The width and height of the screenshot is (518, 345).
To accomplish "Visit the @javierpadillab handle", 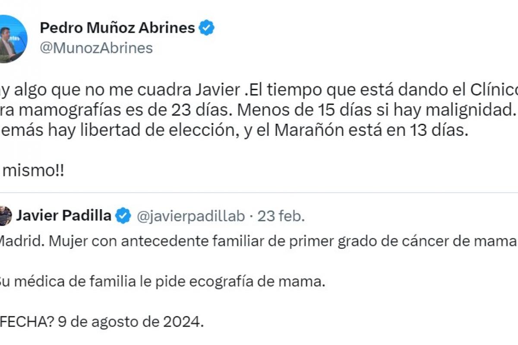I will (190, 216).
